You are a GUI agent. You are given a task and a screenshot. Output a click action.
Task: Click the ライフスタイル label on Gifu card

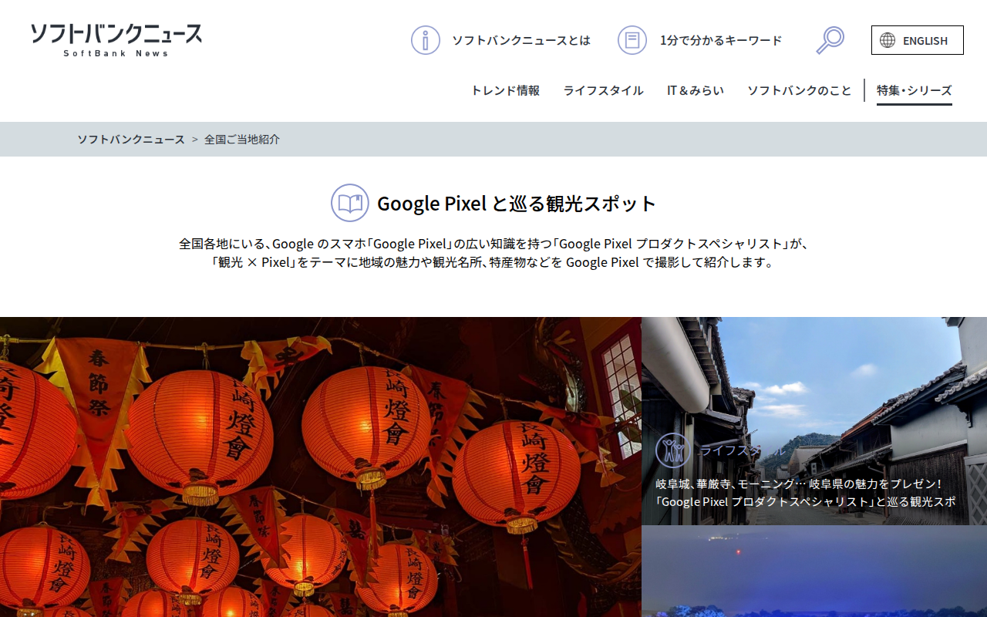click(740, 450)
